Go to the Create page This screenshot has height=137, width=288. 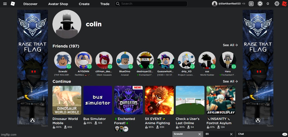point(84,4)
